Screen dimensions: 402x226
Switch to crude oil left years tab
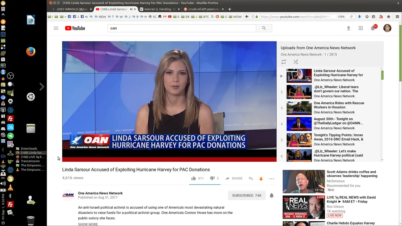[204, 9]
